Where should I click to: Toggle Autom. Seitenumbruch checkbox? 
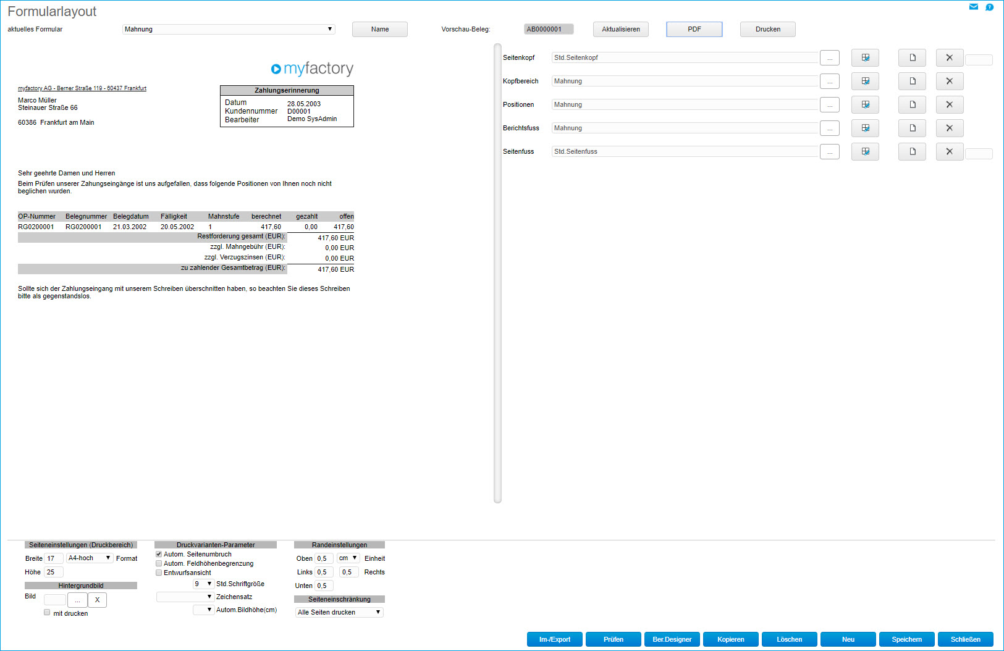[x=159, y=554]
